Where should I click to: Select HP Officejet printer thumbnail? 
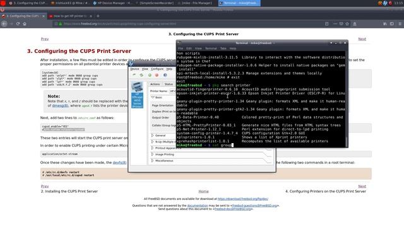coord(137,95)
